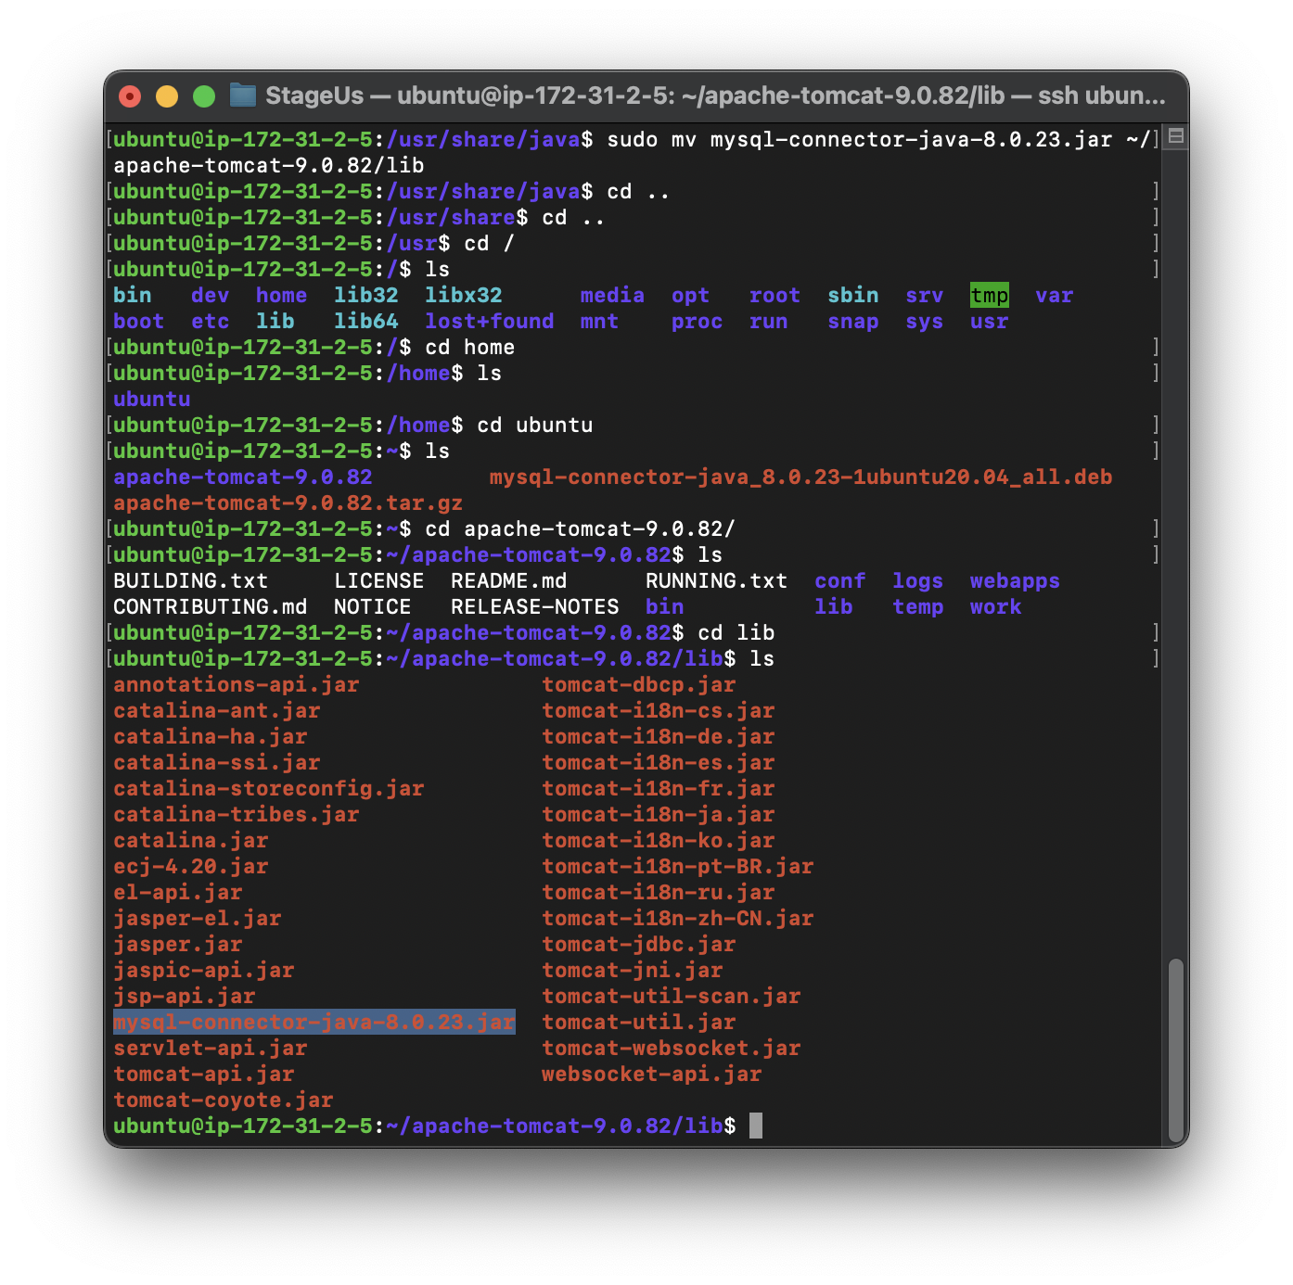
Task: Click the CONTRIBUTING.md file name
Action: (x=211, y=607)
